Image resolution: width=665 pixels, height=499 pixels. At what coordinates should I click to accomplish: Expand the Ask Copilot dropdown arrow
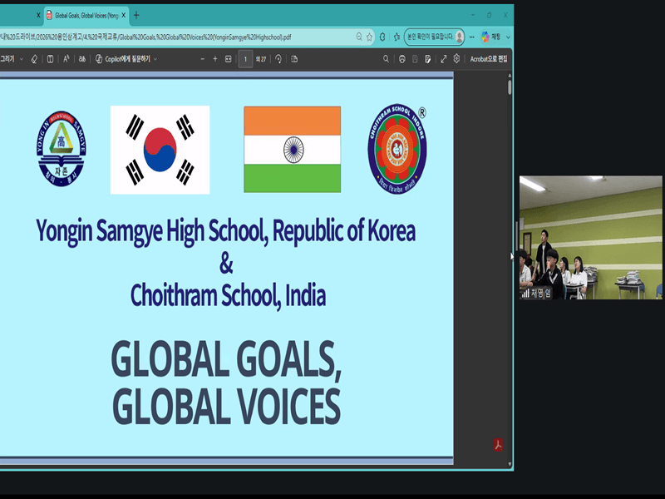click(155, 59)
